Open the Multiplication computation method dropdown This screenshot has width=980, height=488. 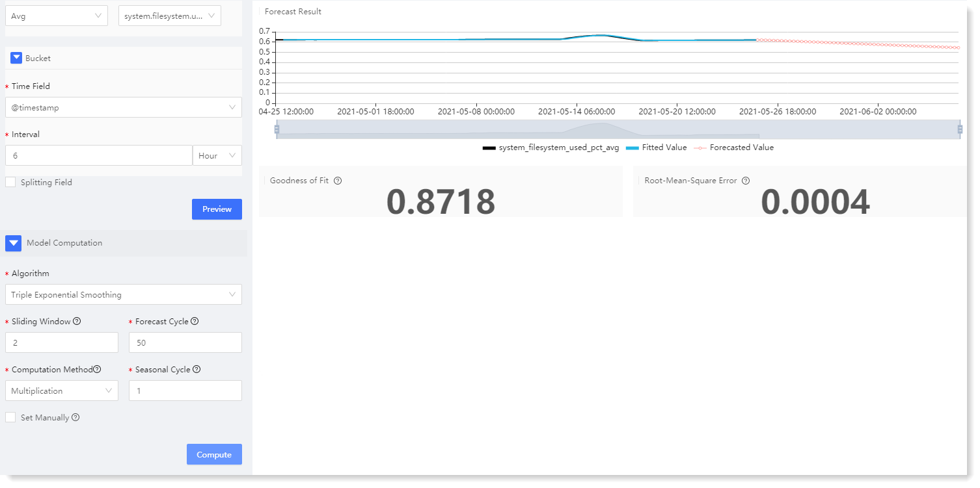[x=62, y=391]
